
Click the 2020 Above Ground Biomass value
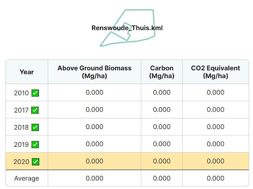pos(94,161)
